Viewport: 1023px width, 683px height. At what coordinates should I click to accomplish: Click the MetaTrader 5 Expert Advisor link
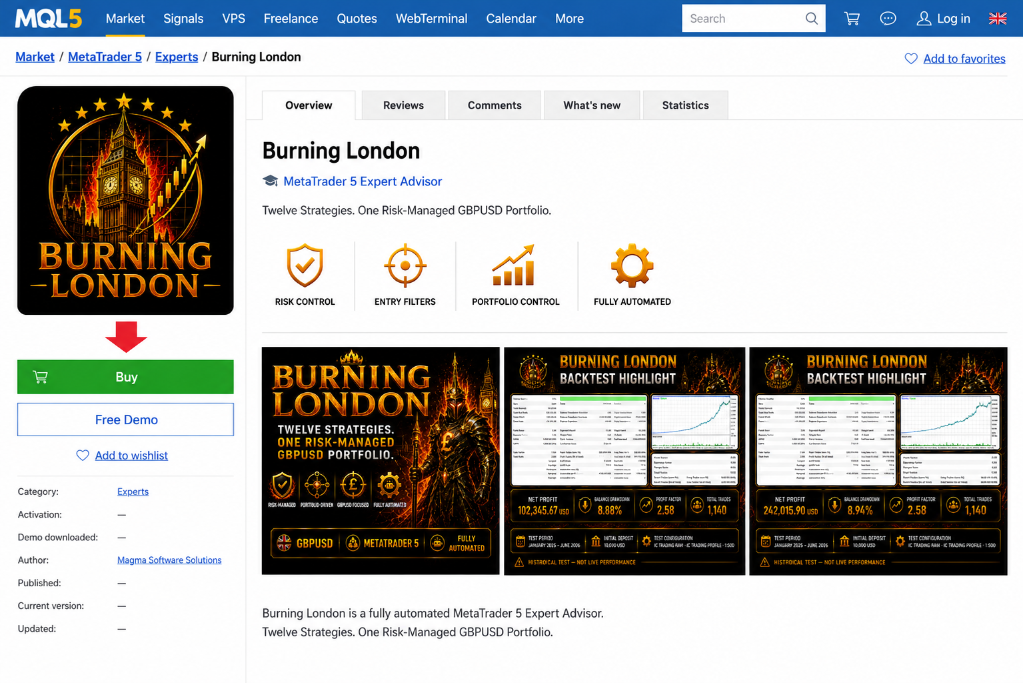(x=363, y=181)
